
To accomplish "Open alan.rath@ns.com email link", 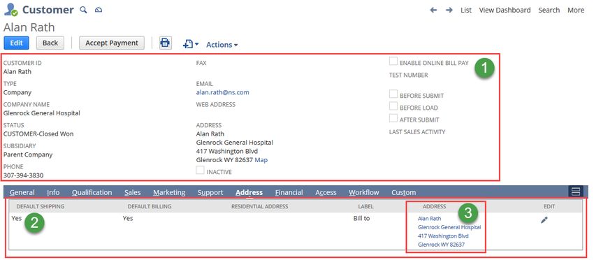I will point(222,92).
